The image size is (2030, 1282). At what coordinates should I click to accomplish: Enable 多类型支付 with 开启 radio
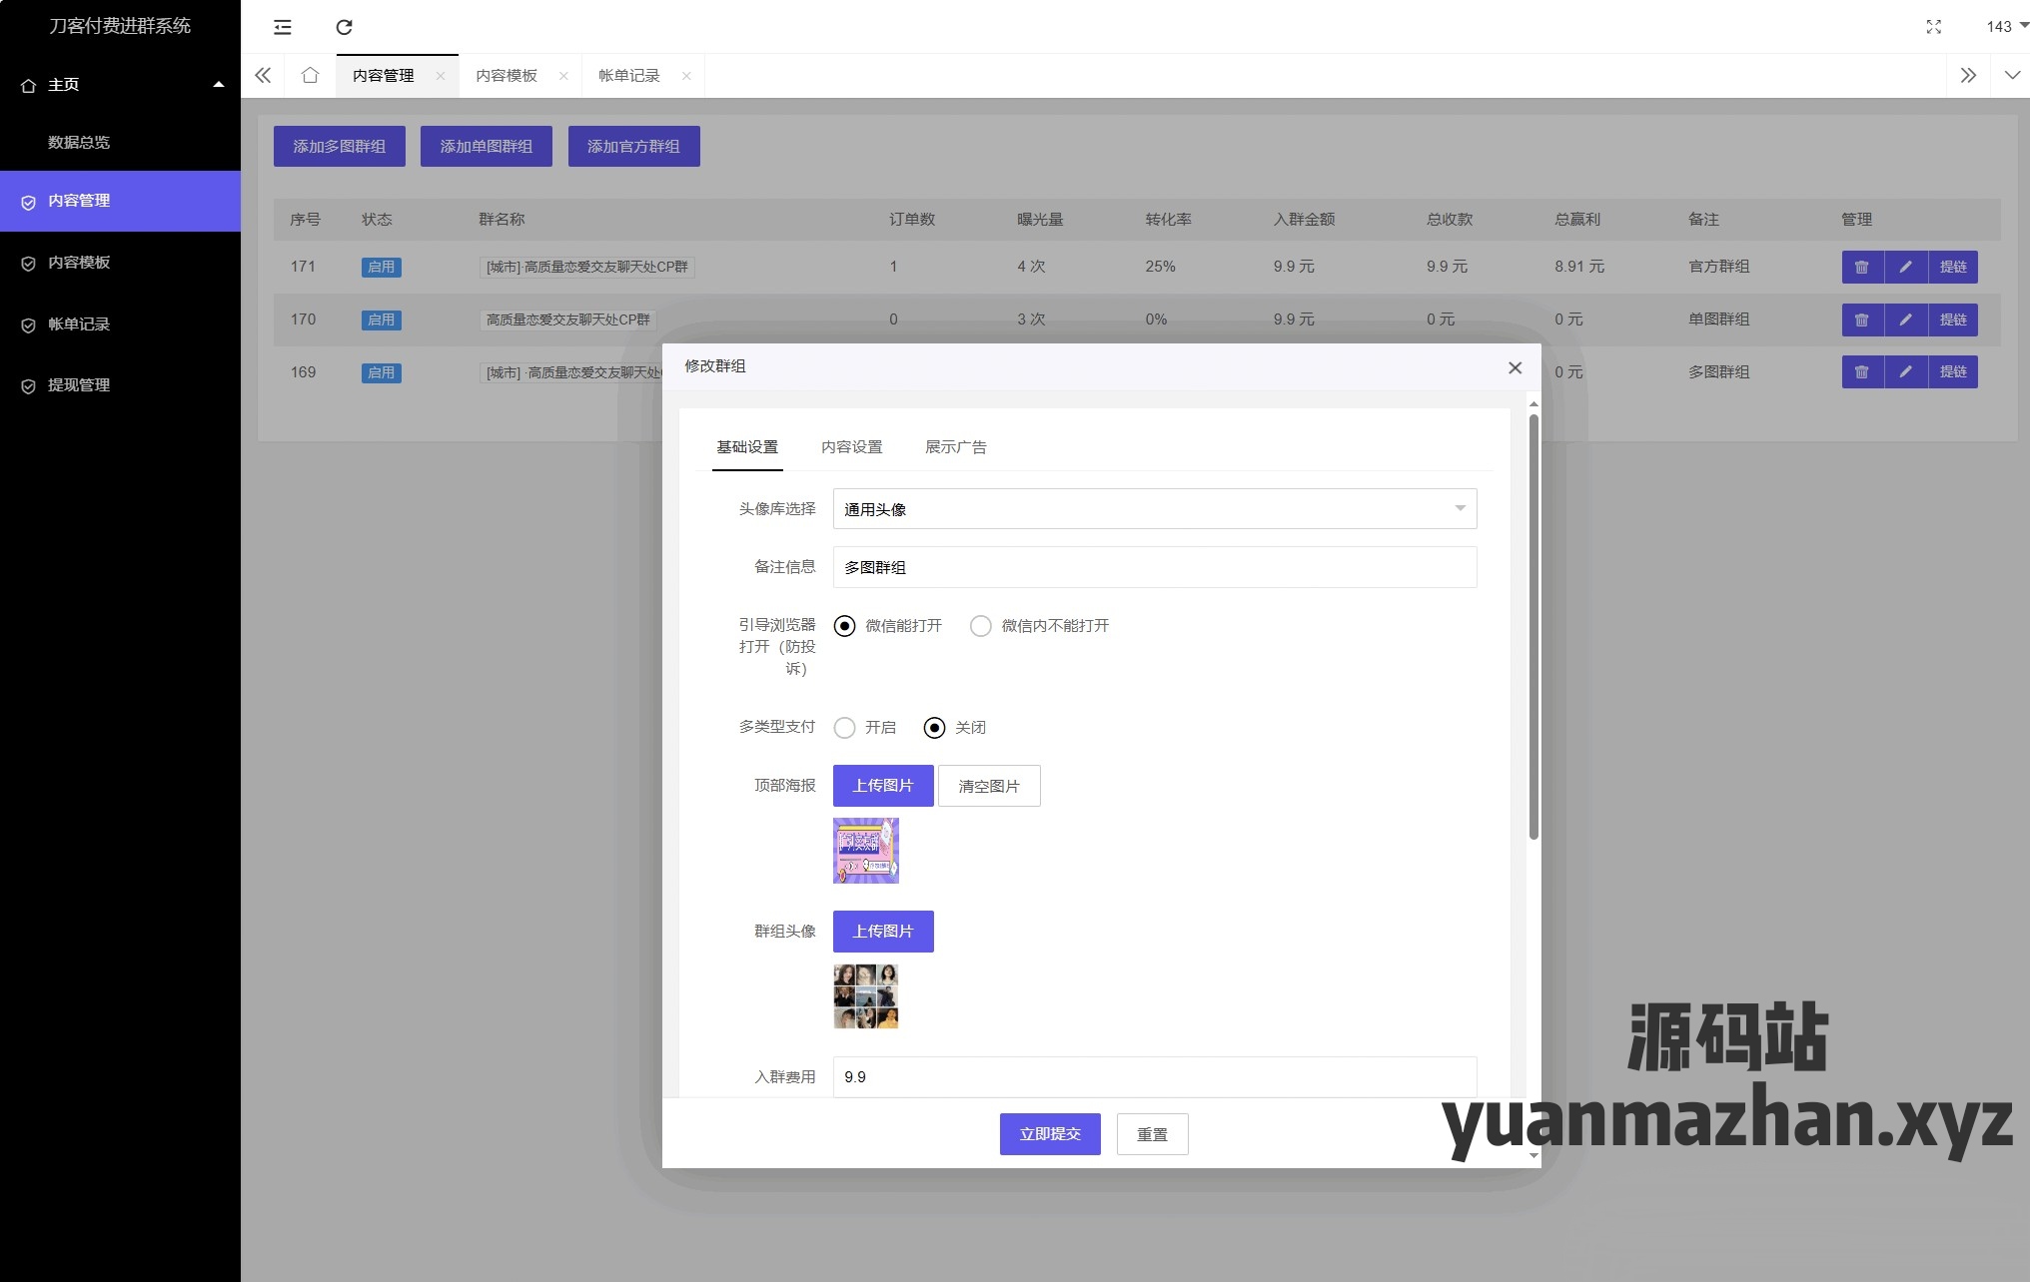(x=845, y=728)
